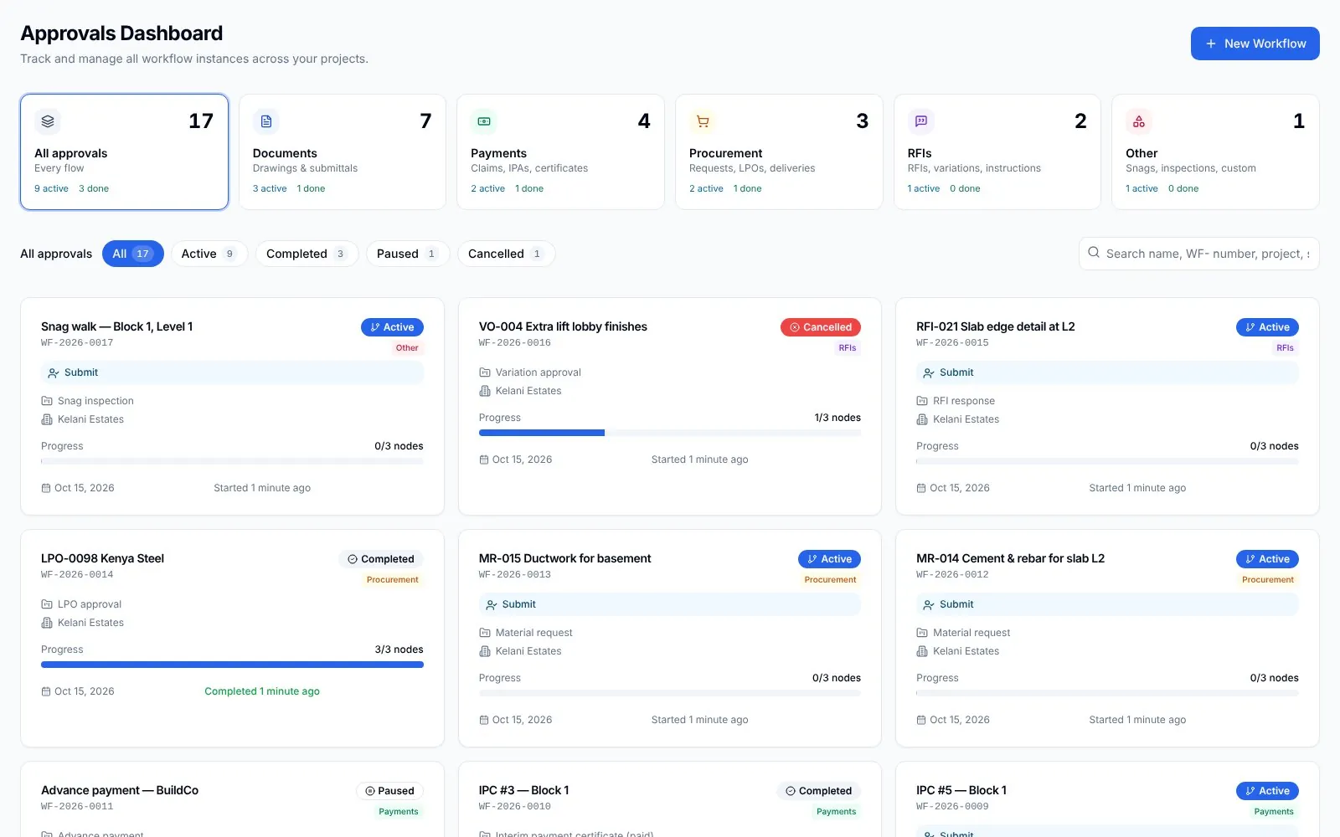Viewport: 1340px width, 837px height.
Task: Click the Active badge on Snag walk card
Action: 392,327
